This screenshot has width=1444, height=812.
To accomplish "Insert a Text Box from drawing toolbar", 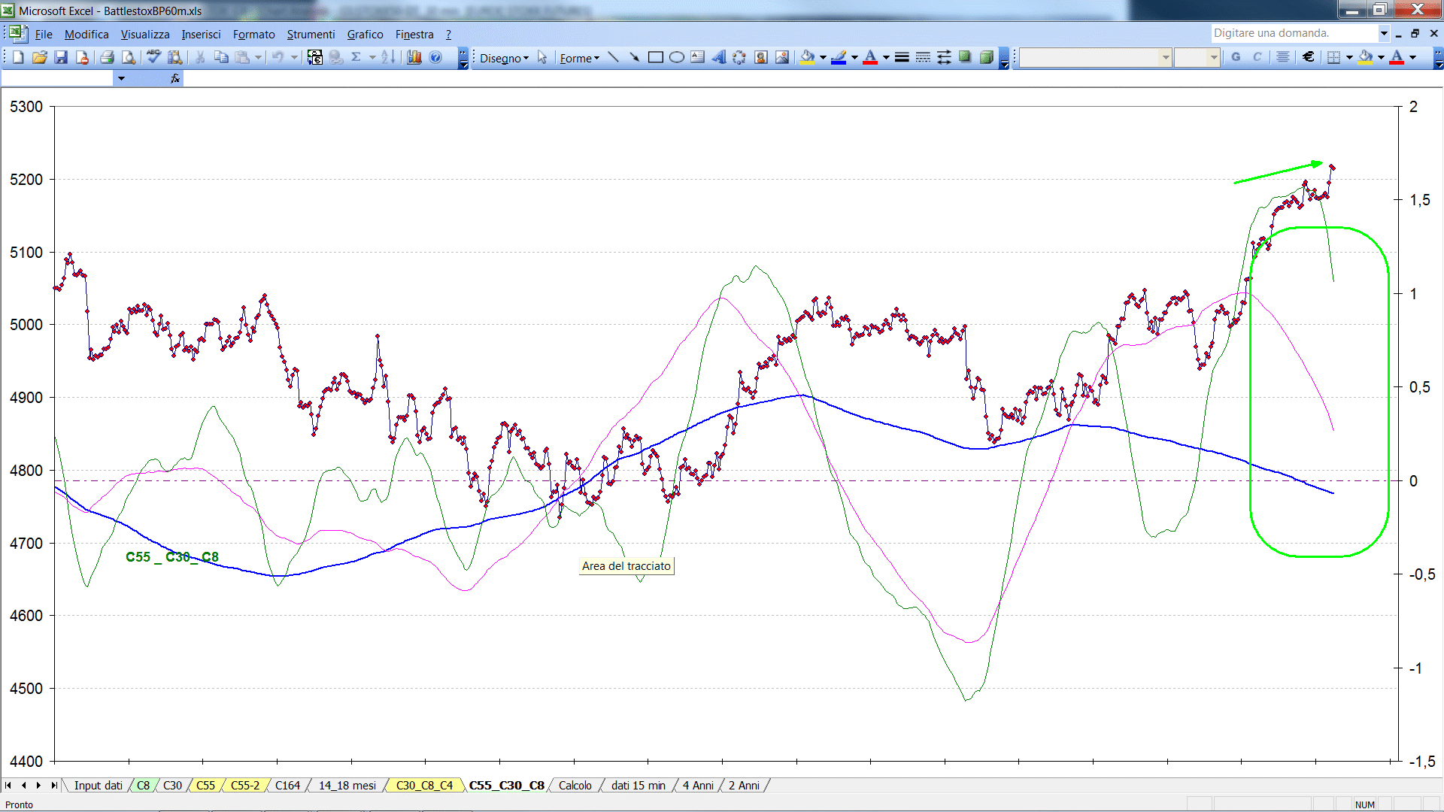I will click(x=697, y=57).
